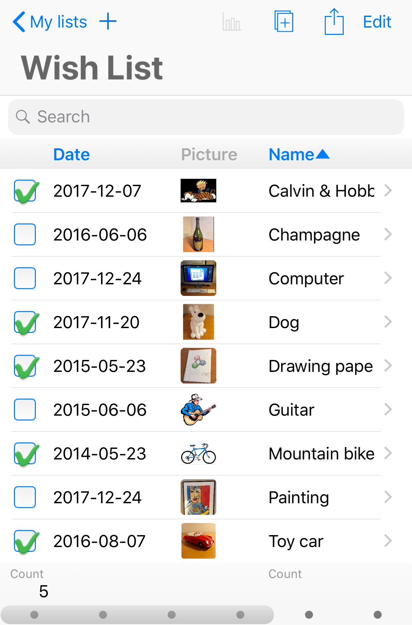Click the horizontal scroll bar at bottom
This screenshot has height=625, width=412.
pos(137,615)
